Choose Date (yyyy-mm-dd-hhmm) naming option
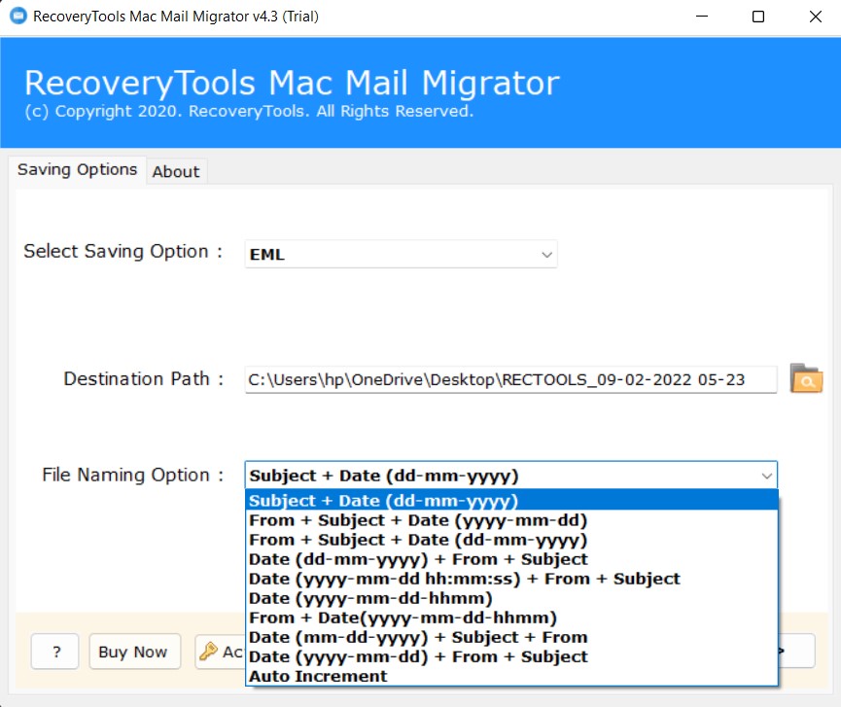 coord(511,598)
